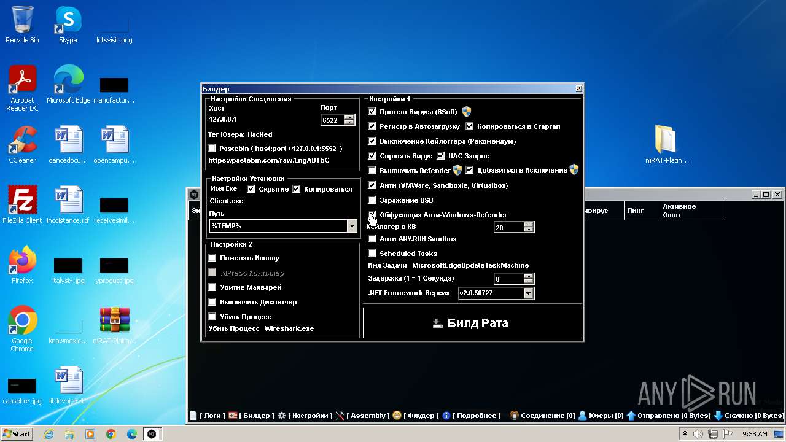Open Google Chrome desktop shortcut

coord(22,330)
